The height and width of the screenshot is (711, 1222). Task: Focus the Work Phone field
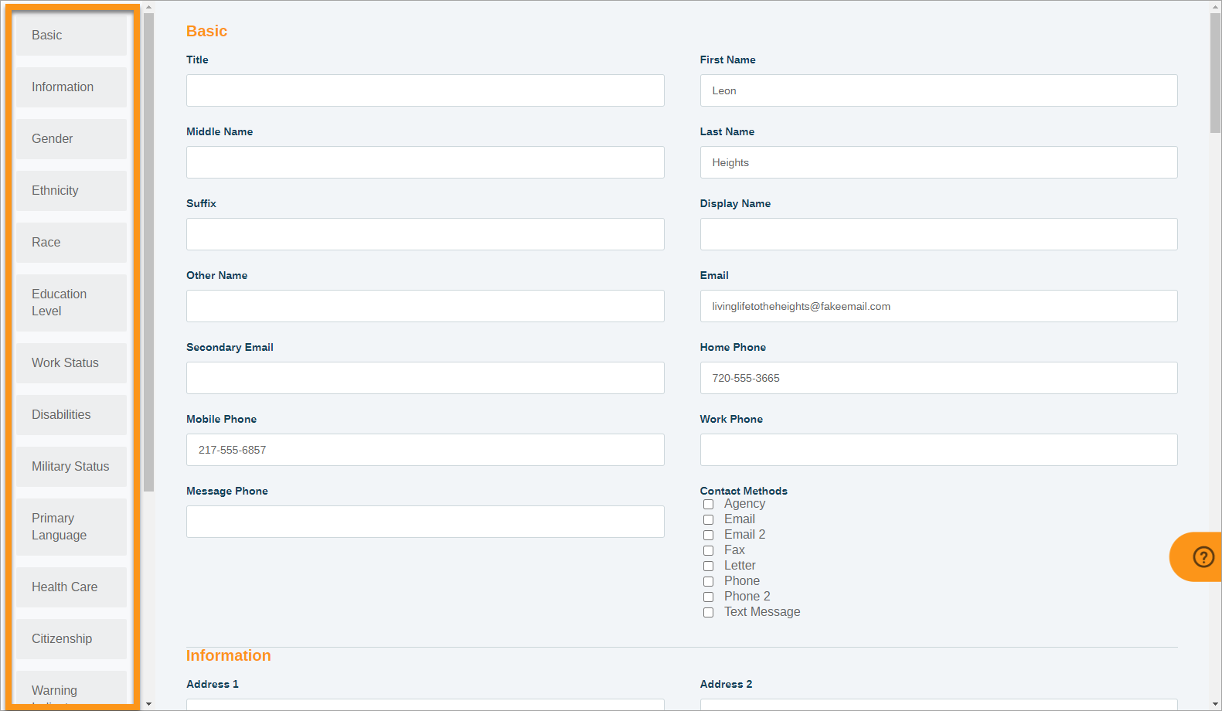coord(938,450)
